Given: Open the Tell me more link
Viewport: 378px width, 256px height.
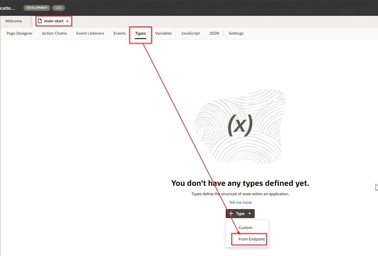Looking at the screenshot, I should [x=240, y=202].
